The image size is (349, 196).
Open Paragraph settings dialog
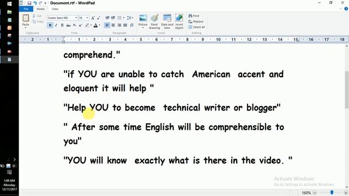pos(131,26)
